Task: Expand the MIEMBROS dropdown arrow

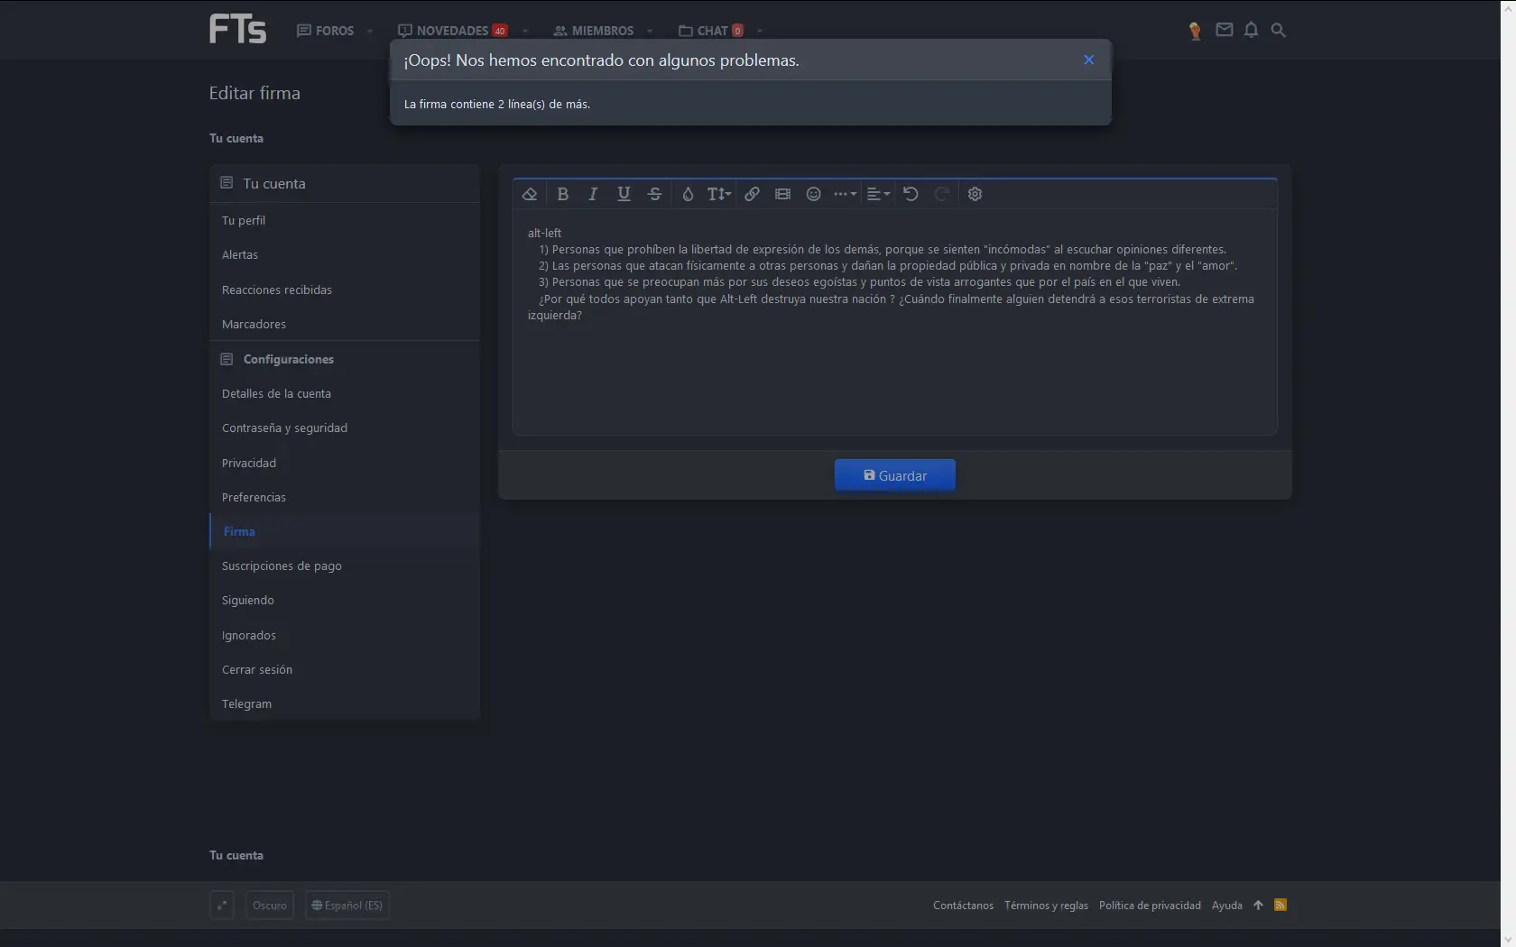Action: tap(650, 31)
